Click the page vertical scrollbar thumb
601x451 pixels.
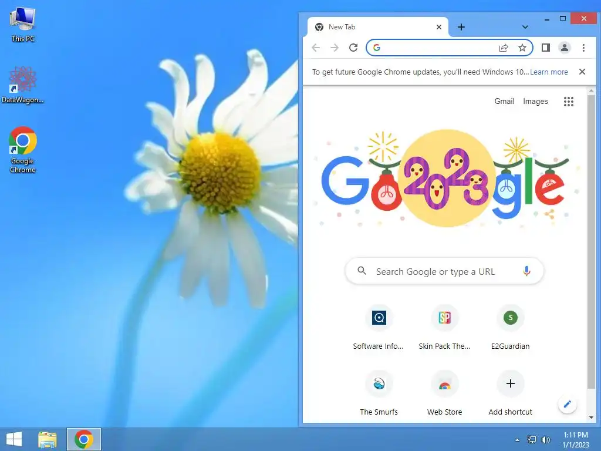tap(591, 243)
